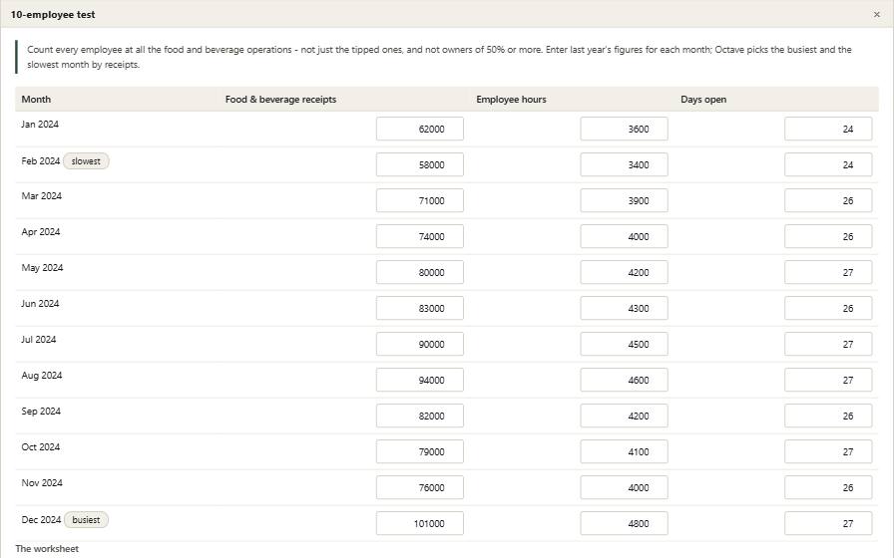Edit Jun 2024 receipts field showing 83000
The height and width of the screenshot is (558, 894).
pos(420,308)
